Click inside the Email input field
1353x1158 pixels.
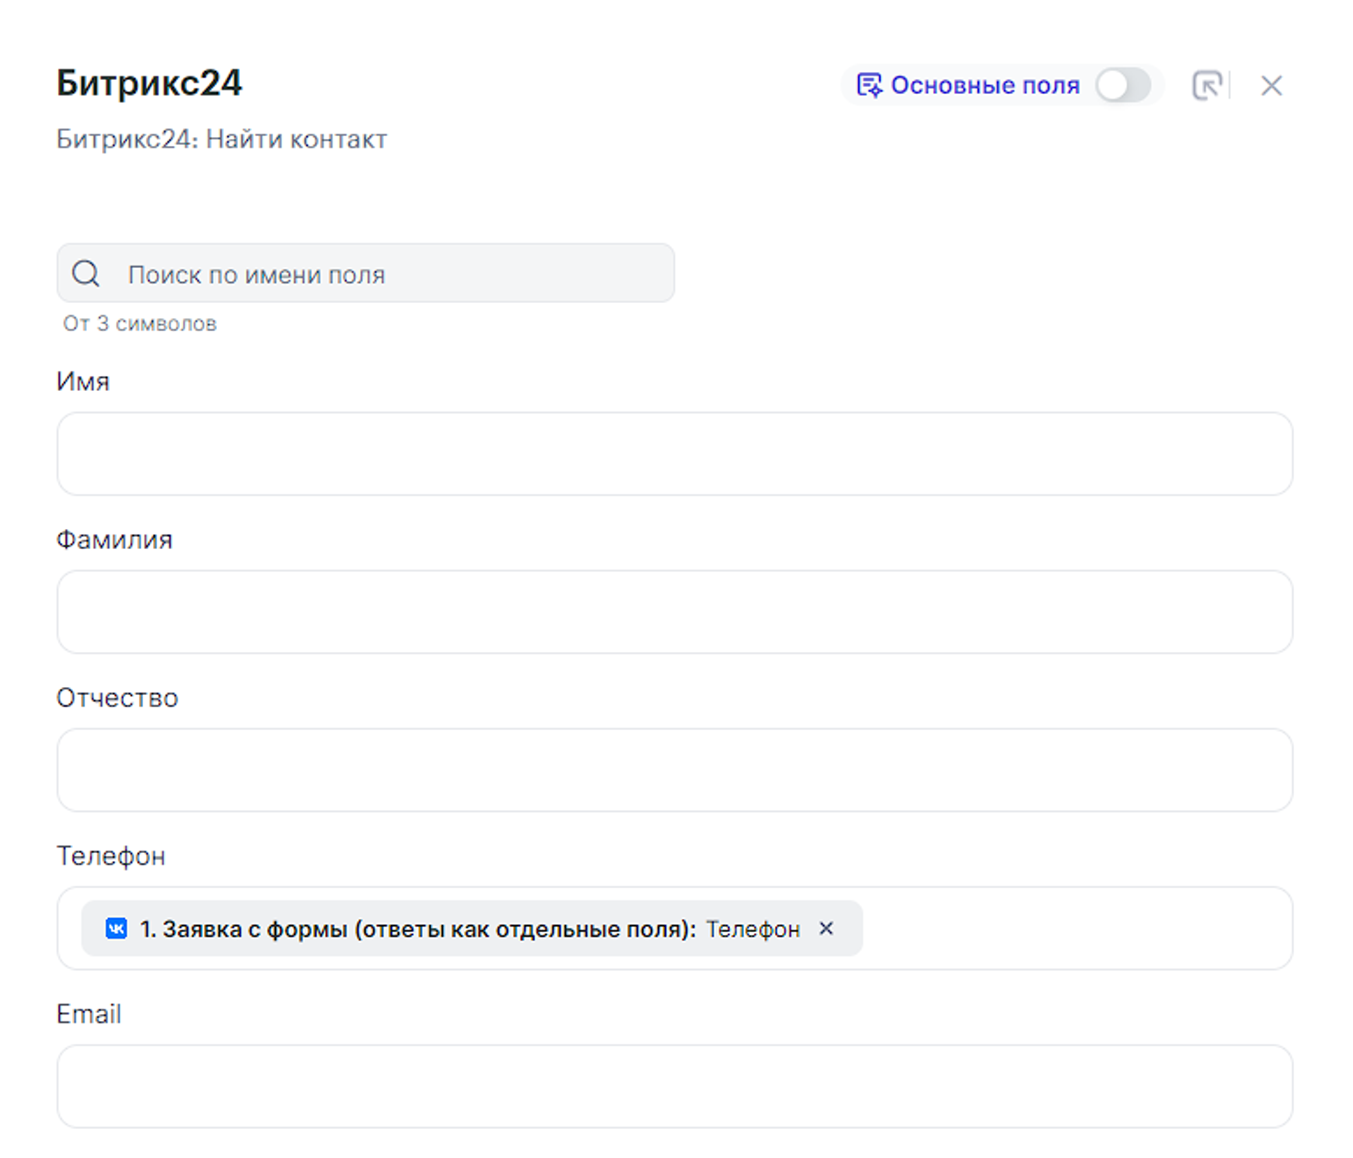[674, 1086]
